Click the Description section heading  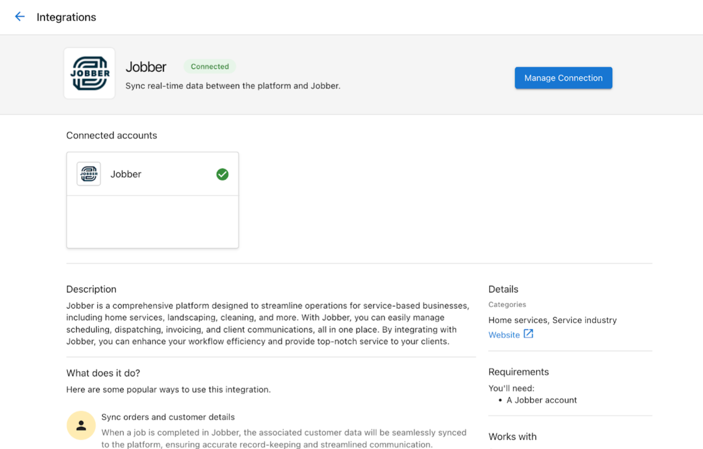[91, 289]
